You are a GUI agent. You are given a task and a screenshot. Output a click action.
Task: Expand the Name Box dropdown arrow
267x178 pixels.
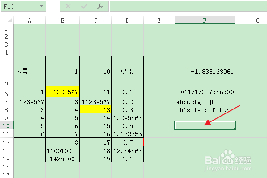41,6
